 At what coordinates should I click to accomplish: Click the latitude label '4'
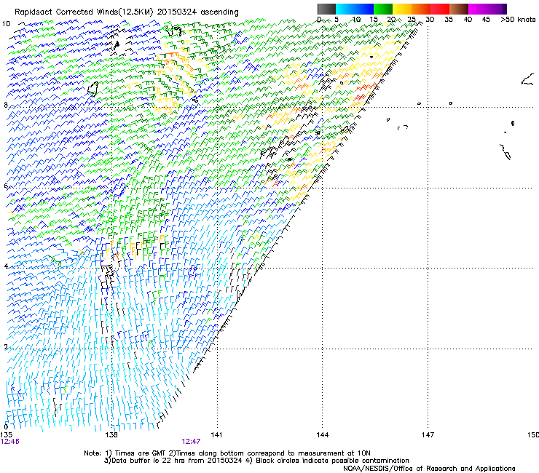(x=6, y=266)
